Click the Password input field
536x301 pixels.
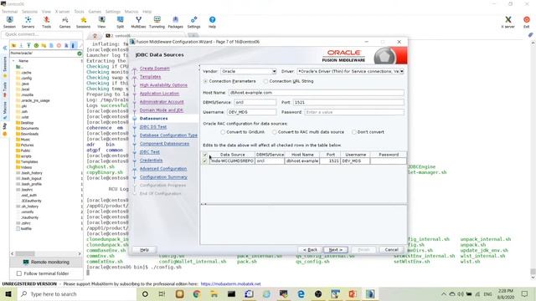[354, 112]
